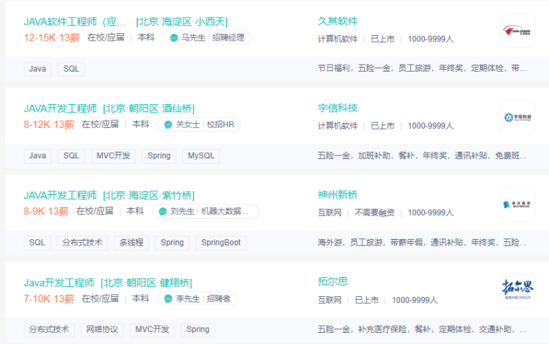Open JAVA软件工程师 job listing title
549x344 pixels.
tap(75, 22)
